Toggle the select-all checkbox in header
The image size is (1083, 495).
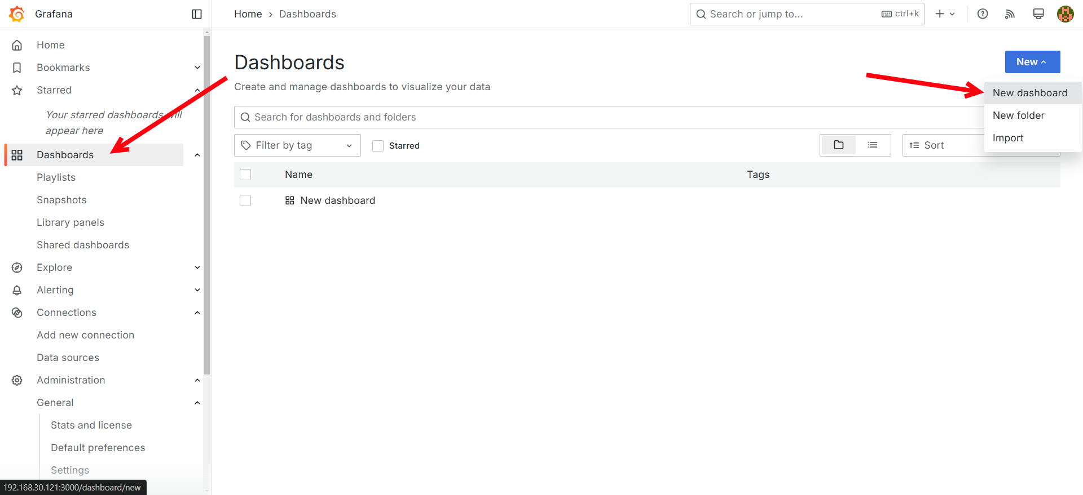point(245,175)
